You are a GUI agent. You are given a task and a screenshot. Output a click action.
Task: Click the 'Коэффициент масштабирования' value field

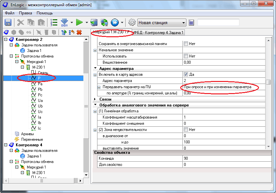[224, 117]
